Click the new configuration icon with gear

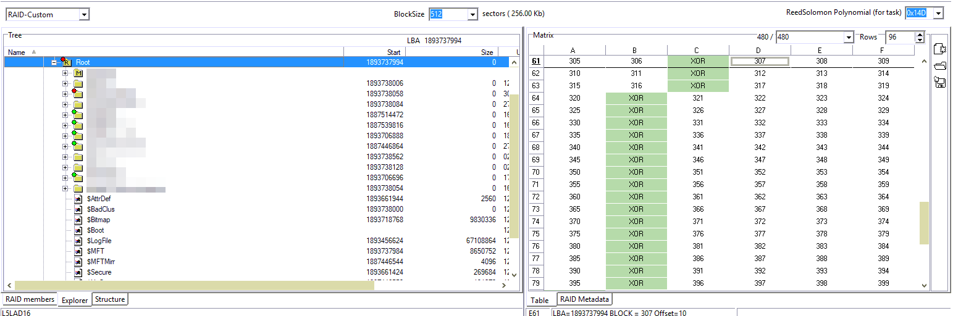(x=940, y=49)
